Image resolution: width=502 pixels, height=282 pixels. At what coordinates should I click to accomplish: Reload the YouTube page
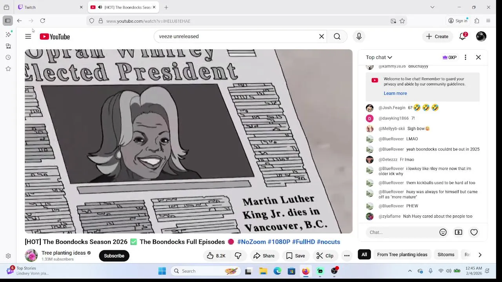click(43, 21)
